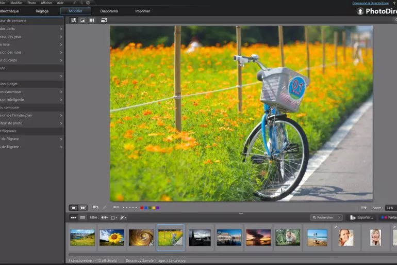
Task: Switch browser to list view
Action: [x=82, y=217]
